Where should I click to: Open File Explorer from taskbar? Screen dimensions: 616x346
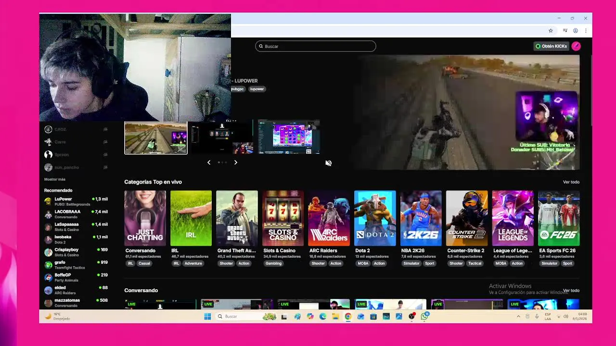pos(335,316)
